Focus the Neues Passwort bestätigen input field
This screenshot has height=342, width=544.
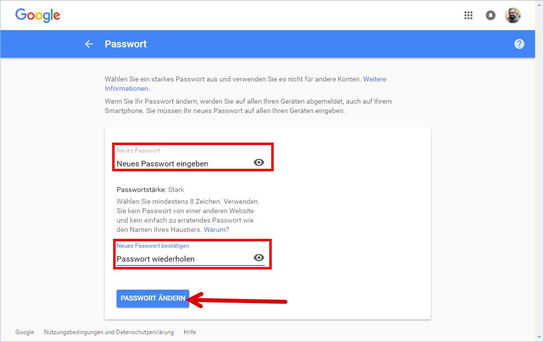click(184, 259)
